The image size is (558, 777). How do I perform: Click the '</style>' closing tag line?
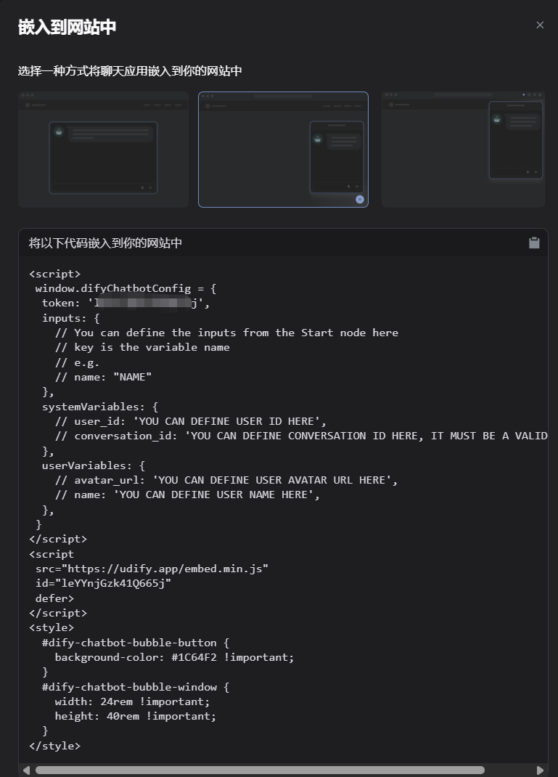pyautogui.click(x=54, y=746)
